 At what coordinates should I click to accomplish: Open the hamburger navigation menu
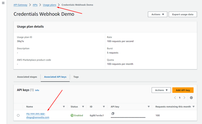(3, 3)
